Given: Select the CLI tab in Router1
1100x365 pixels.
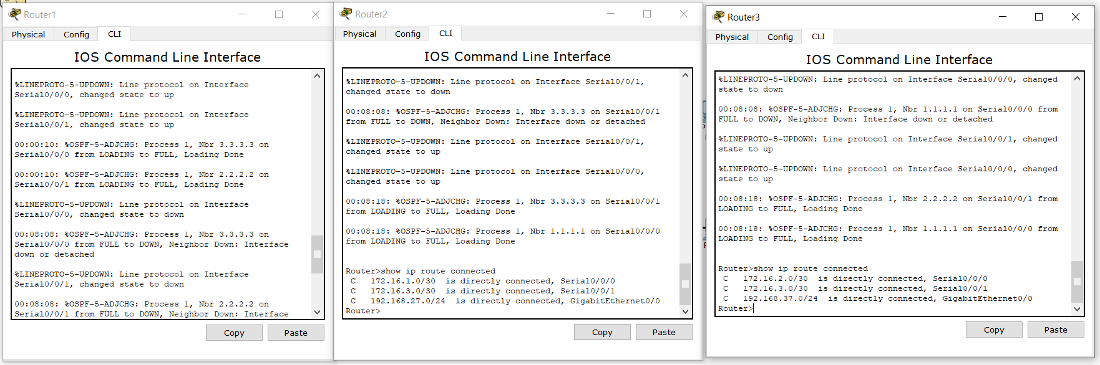Looking at the screenshot, I should point(114,34).
